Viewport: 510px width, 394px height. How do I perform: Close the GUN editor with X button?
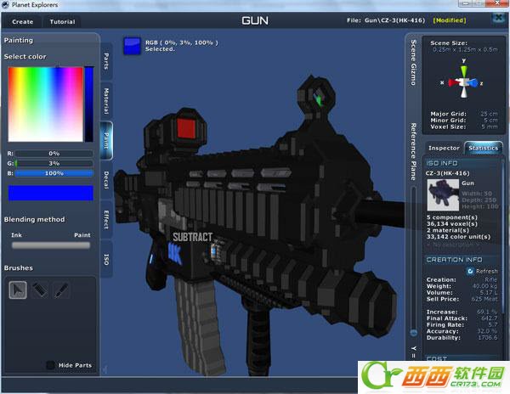coord(499,19)
